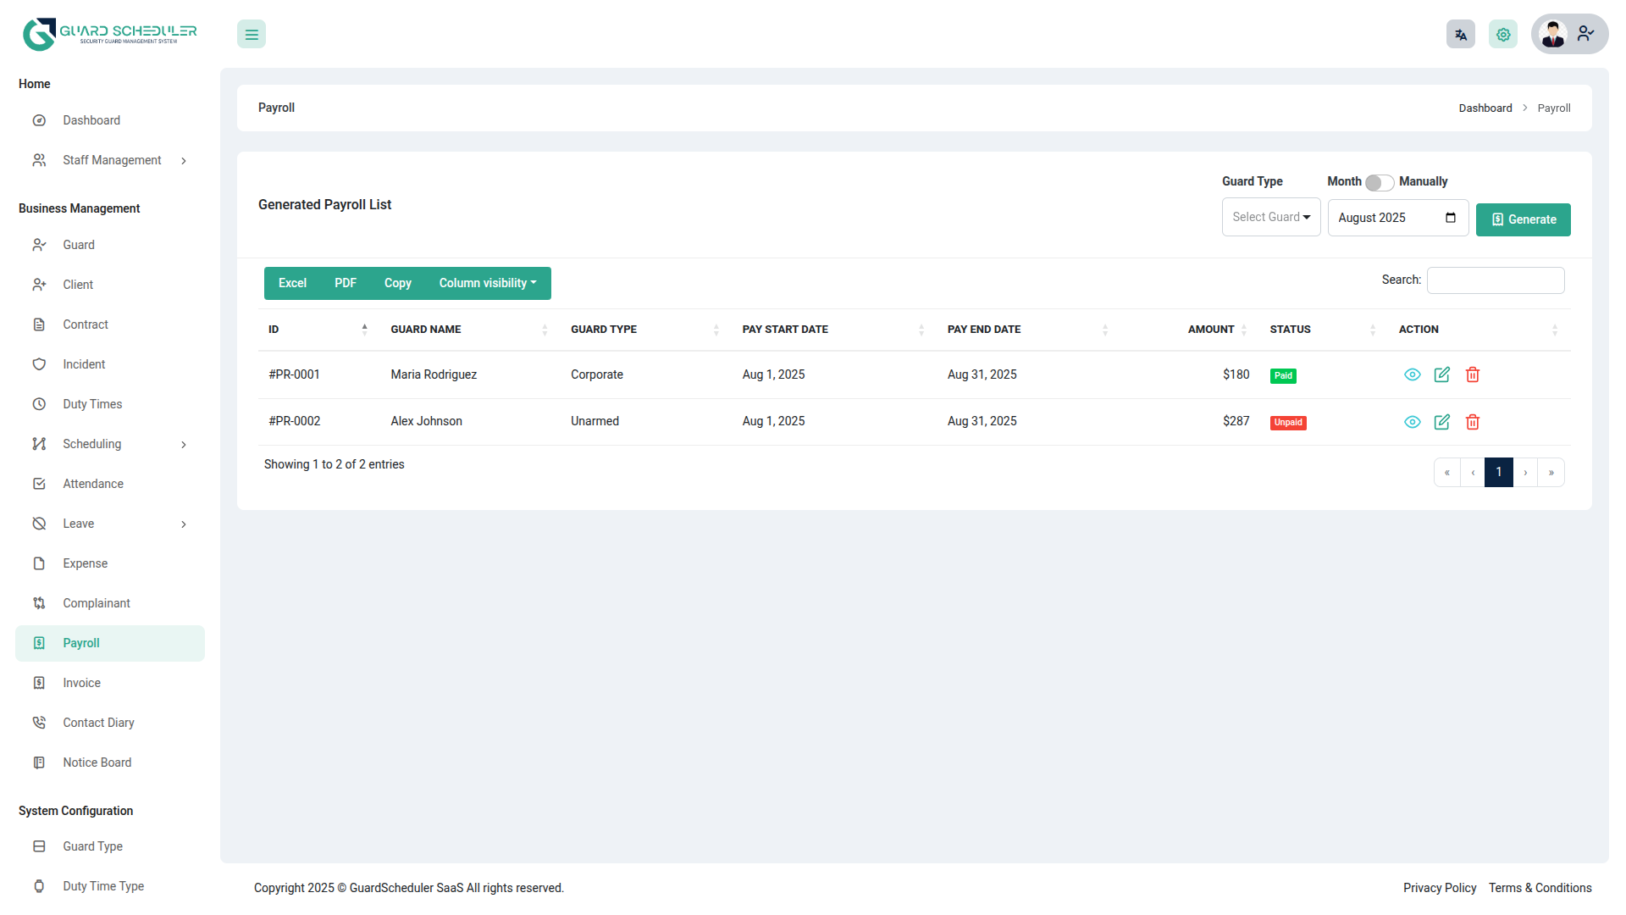Screen dimensions: 1626x915
Task: Click the settings gear icon
Action: point(1503,34)
